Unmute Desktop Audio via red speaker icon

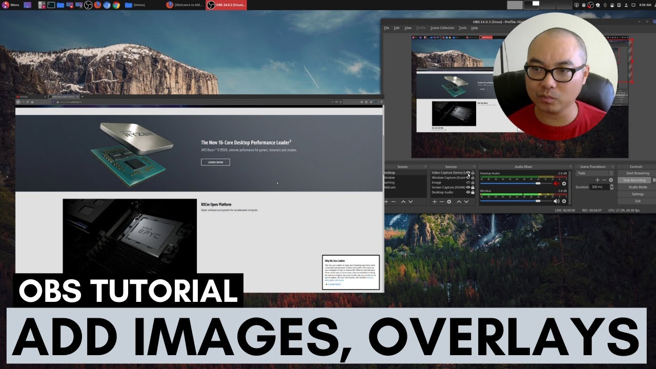[x=557, y=183]
